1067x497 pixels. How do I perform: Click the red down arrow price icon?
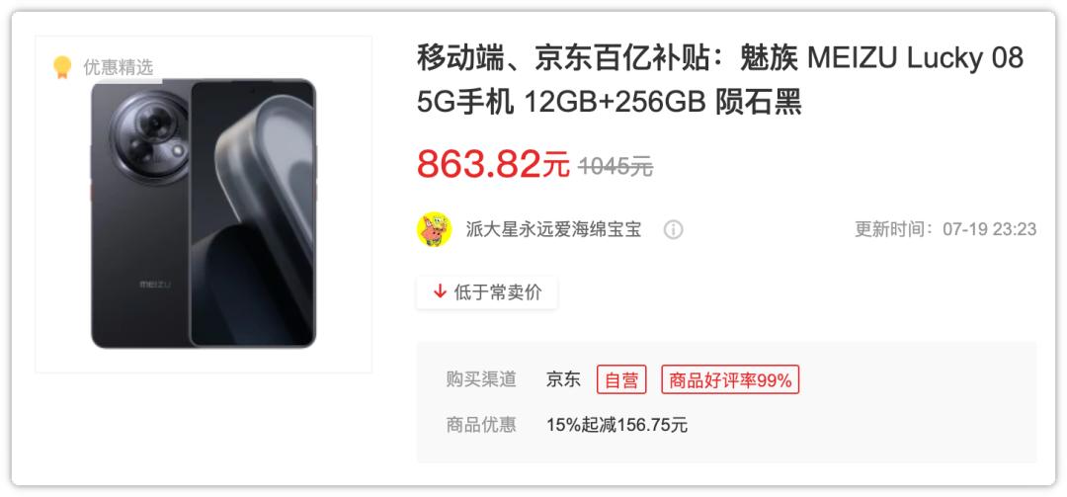[440, 292]
